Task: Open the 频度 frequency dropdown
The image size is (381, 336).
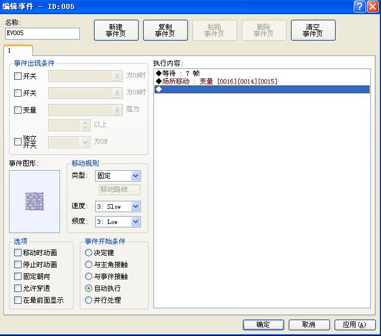Action: (x=118, y=222)
